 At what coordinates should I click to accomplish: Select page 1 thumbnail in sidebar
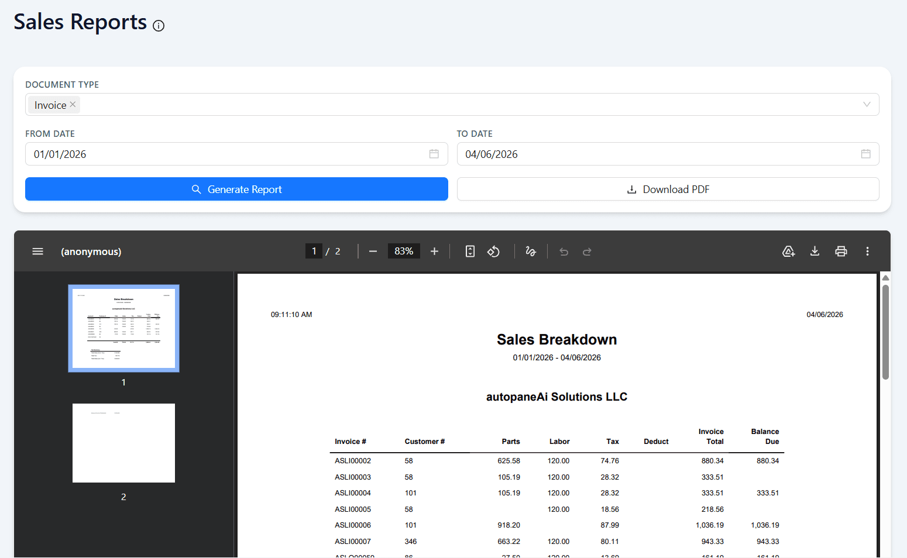click(x=123, y=328)
